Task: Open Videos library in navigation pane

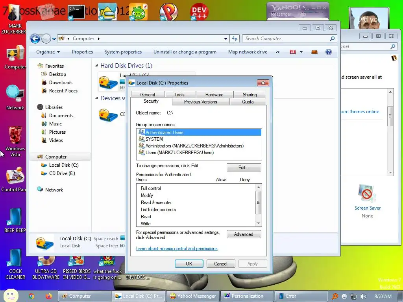Action: (56, 140)
